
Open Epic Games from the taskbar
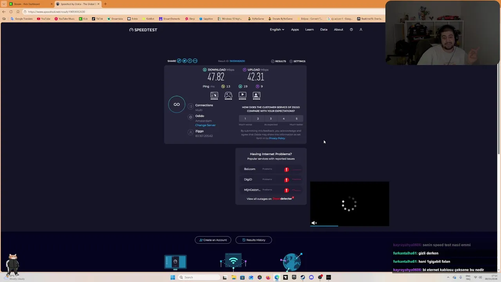pos(294,277)
